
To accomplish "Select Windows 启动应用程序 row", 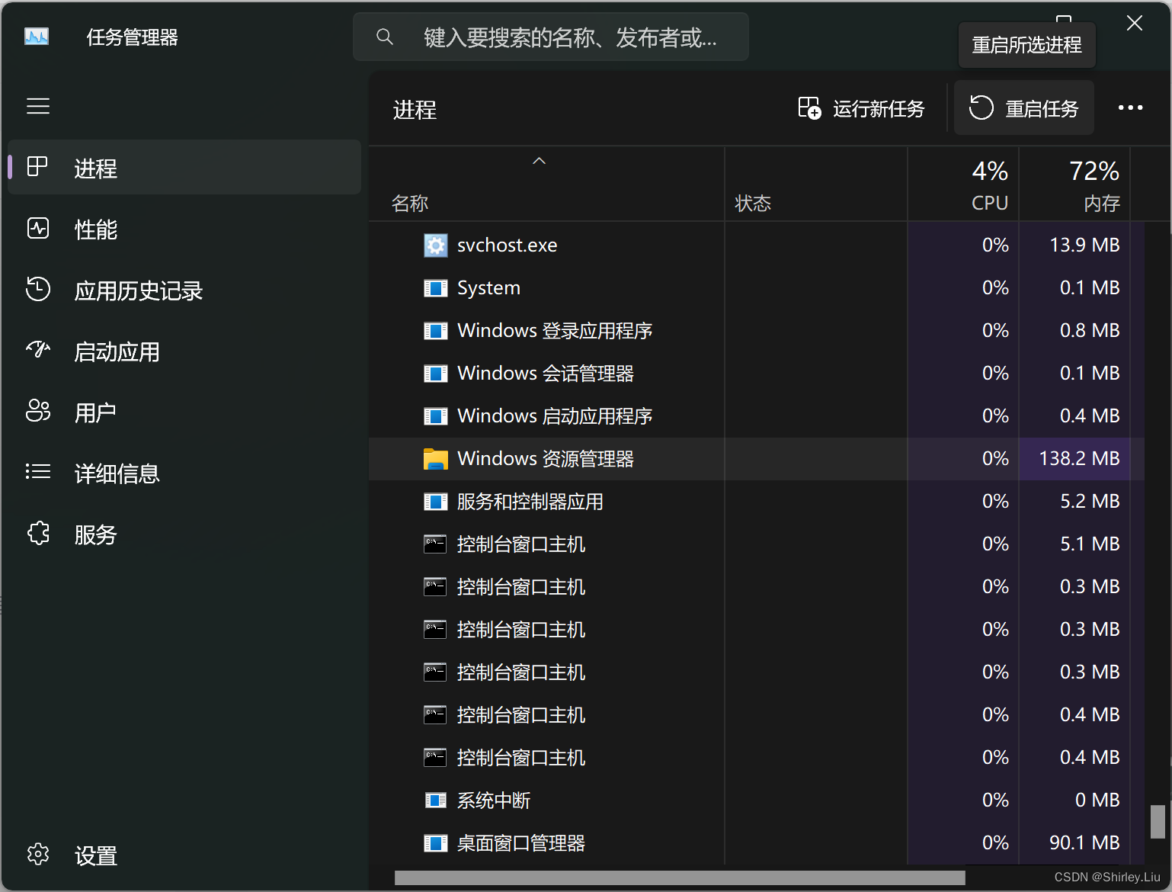I will click(x=756, y=416).
